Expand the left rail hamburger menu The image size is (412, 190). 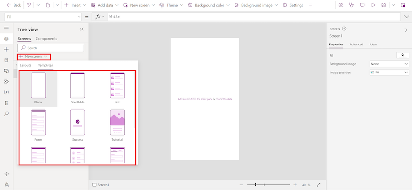(x=7, y=28)
